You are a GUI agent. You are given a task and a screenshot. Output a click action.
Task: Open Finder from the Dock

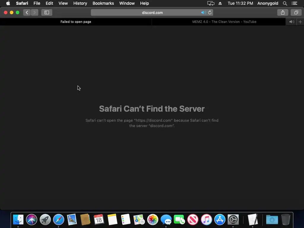18,219
